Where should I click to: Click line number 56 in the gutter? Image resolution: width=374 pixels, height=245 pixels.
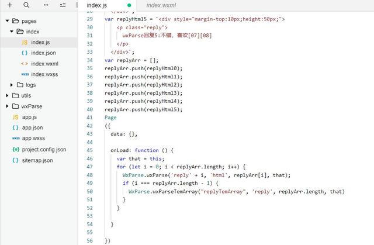click(x=89, y=241)
